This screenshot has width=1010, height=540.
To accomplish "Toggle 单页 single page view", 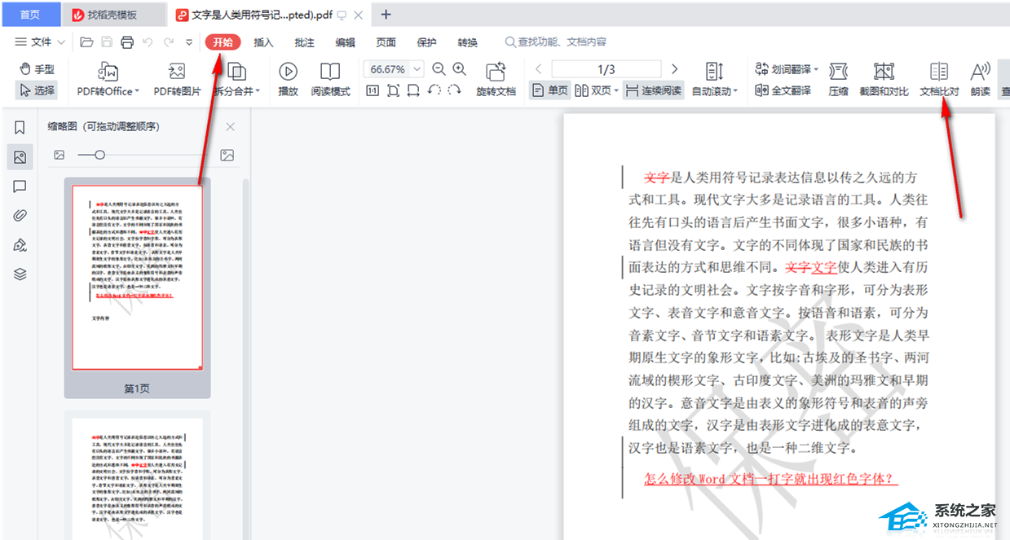I will [x=550, y=90].
